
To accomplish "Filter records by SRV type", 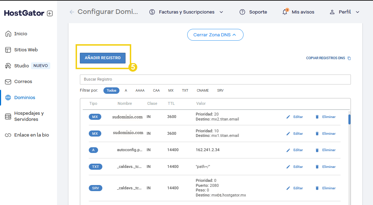I will tap(220, 90).
